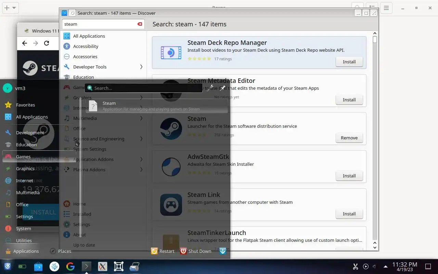Image resolution: width=438 pixels, height=274 pixels.
Task: Open Discover from the taskbar
Action: click(38, 266)
